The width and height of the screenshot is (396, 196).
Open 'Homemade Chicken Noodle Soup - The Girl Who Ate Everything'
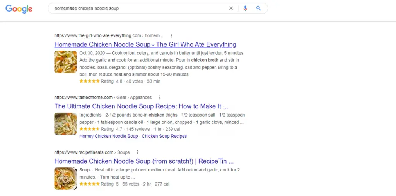click(145, 45)
